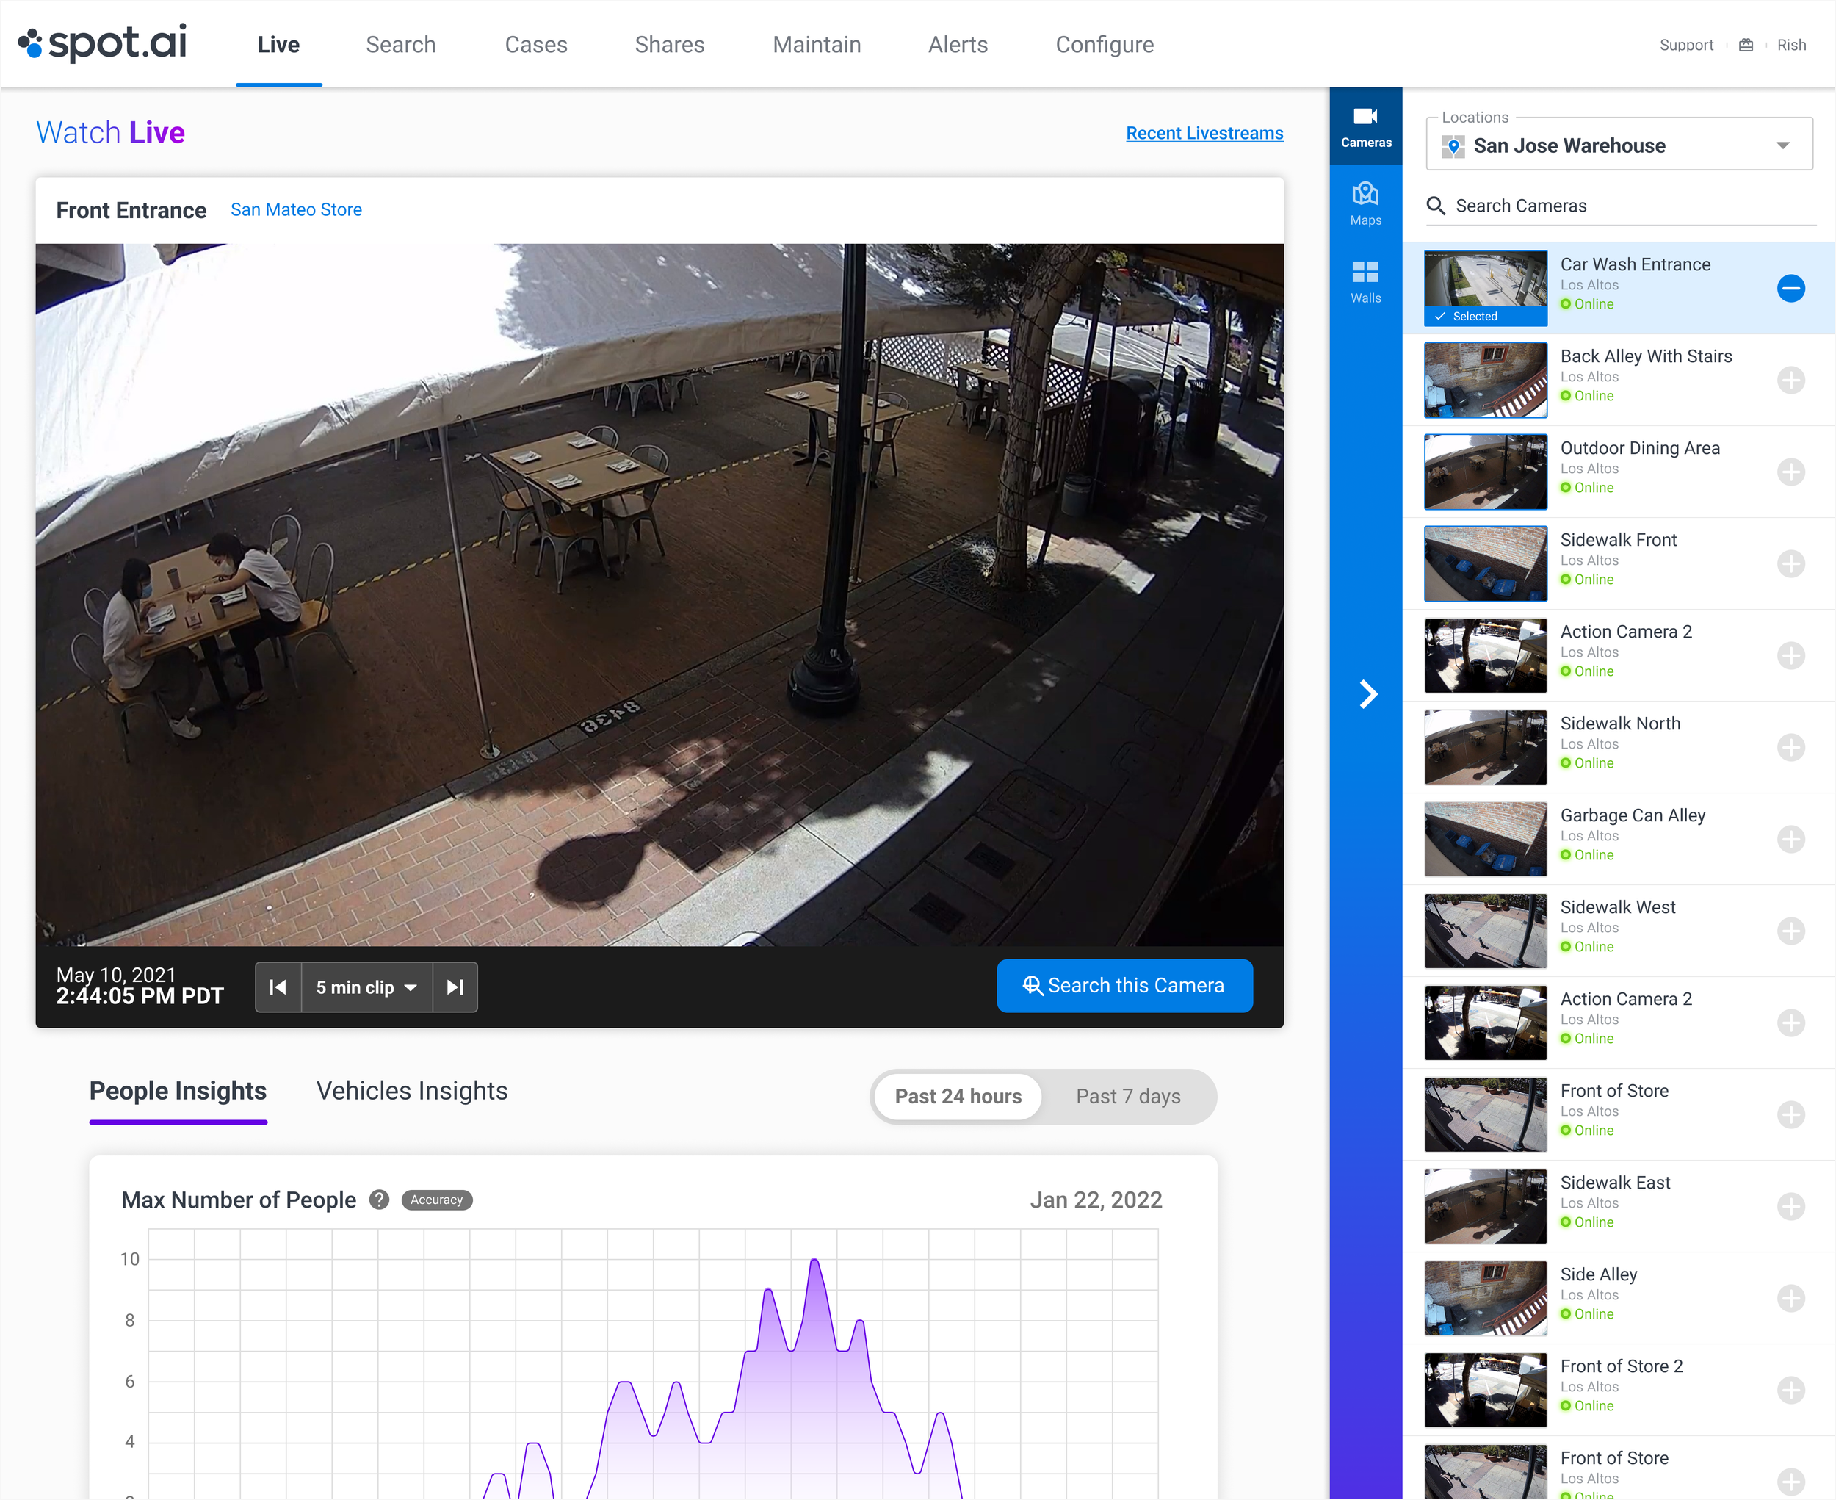The image size is (1836, 1500).
Task: Switch the time range to Past 7 days
Action: [1127, 1096]
